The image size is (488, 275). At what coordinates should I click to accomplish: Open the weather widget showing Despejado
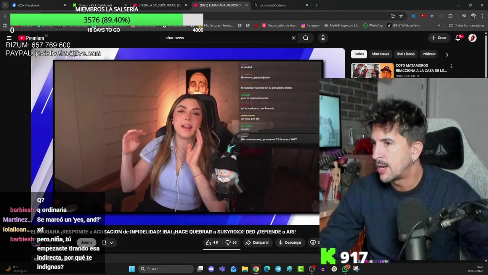(x=15, y=269)
